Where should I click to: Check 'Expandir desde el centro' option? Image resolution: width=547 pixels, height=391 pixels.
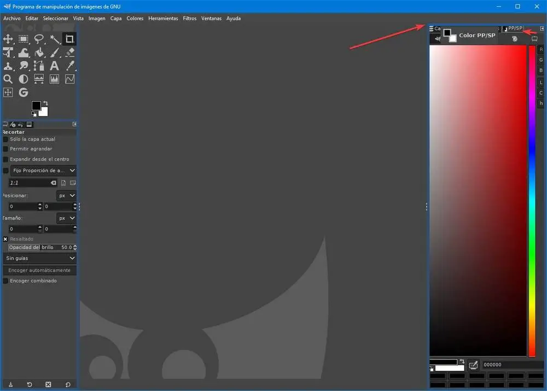tap(5, 159)
